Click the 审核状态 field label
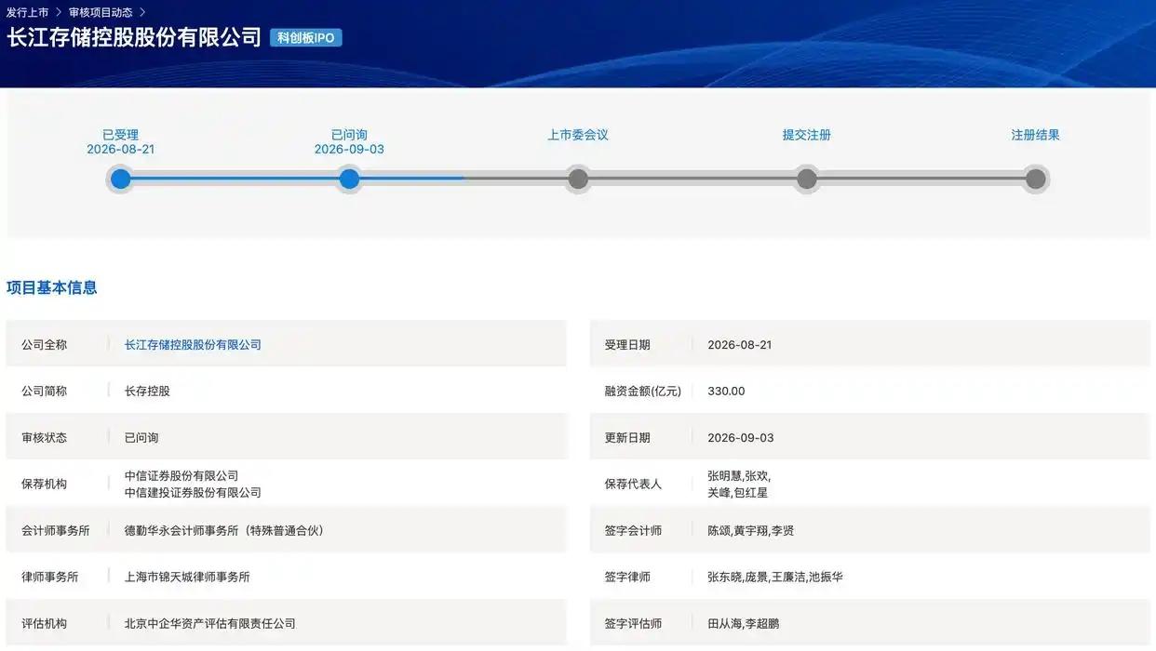 [45, 438]
